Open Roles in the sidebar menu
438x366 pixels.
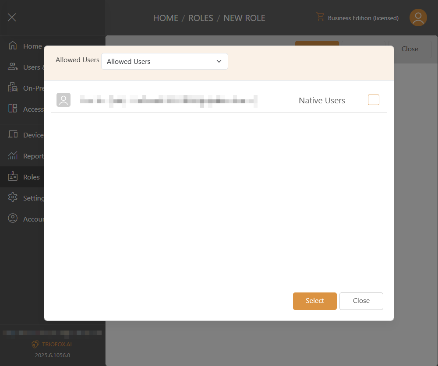tap(31, 177)
